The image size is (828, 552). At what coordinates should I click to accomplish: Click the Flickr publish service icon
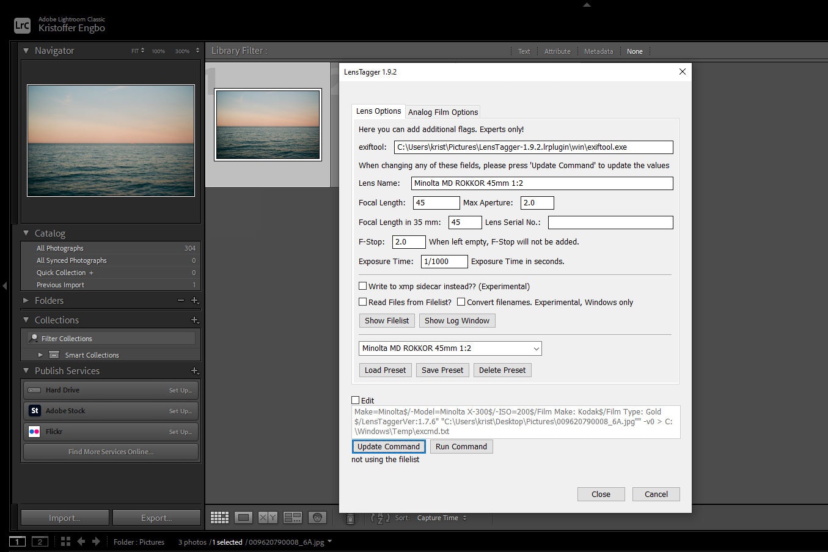pos(35,432)
